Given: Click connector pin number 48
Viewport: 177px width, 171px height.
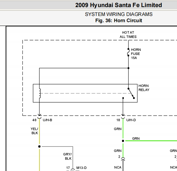Looking at the screenshot, I should (34, 120).
